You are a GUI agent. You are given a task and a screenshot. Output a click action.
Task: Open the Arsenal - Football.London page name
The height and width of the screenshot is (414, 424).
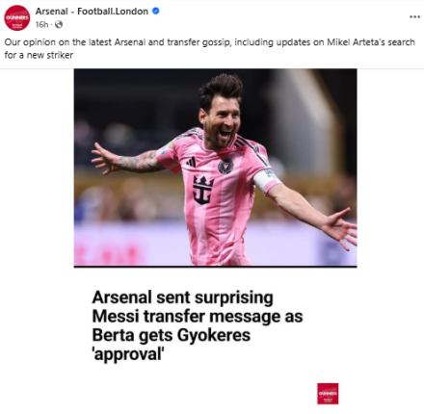(x=92, y=12)
